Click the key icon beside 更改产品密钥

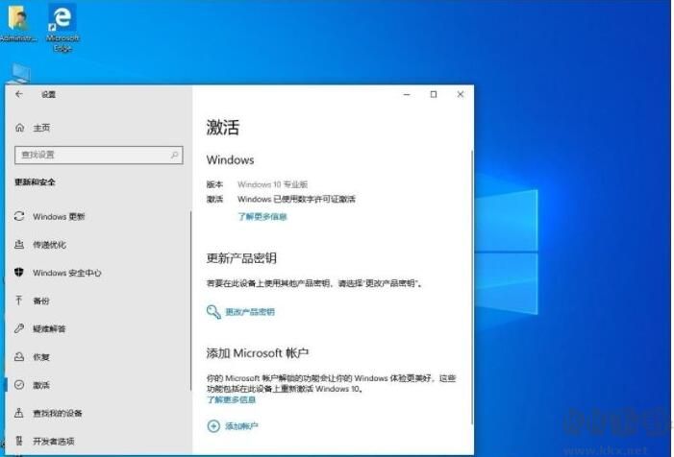(213, 311)
